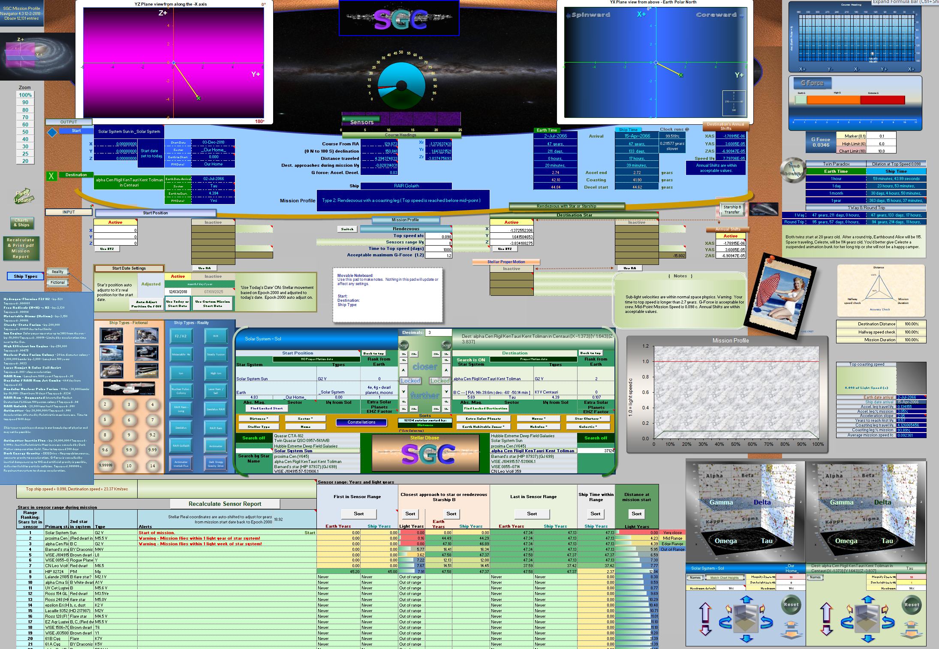
Task: Tilt Sol chart down with blue arrow
Action: point(747,638)
